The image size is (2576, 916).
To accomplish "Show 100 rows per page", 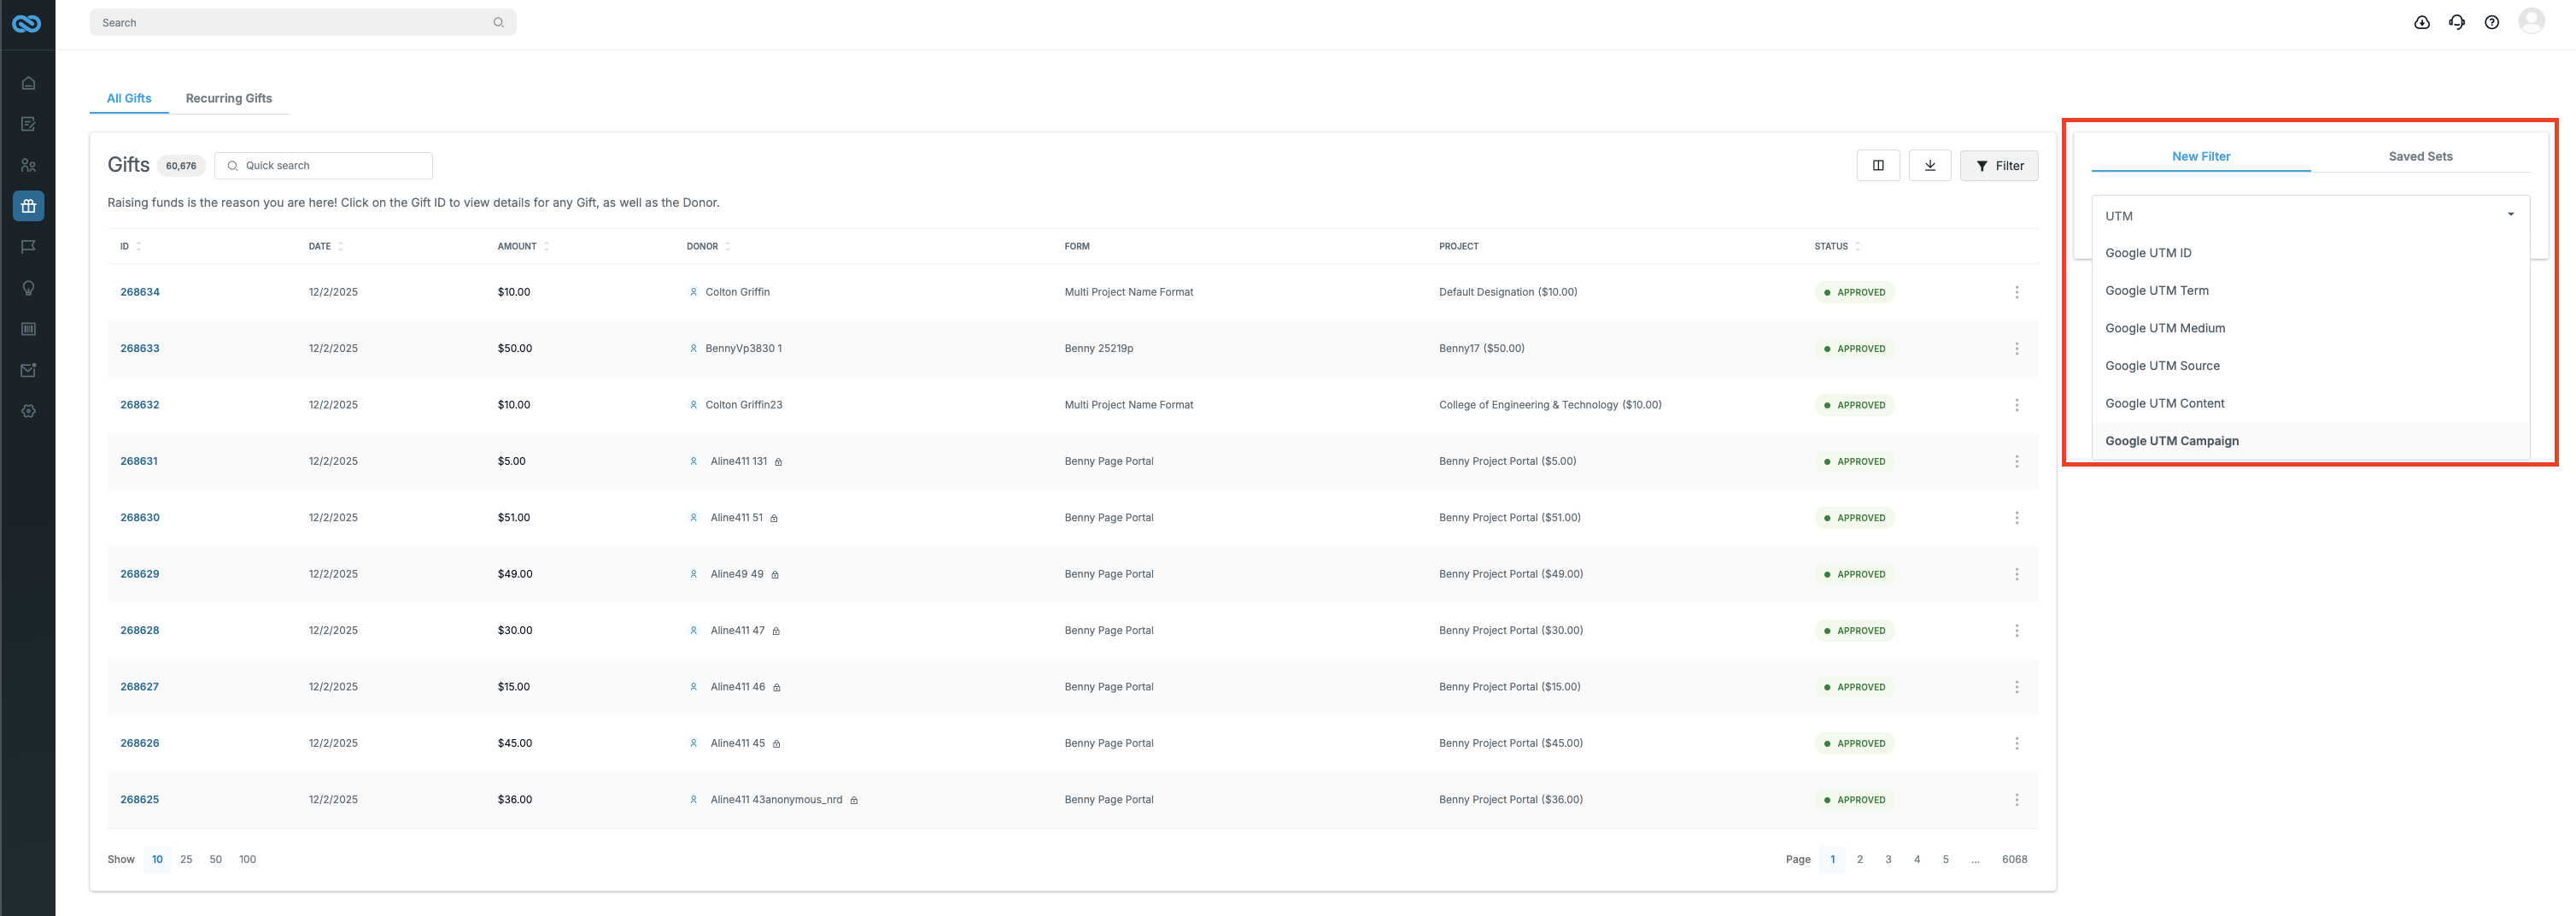I will [x=247, y=859].
